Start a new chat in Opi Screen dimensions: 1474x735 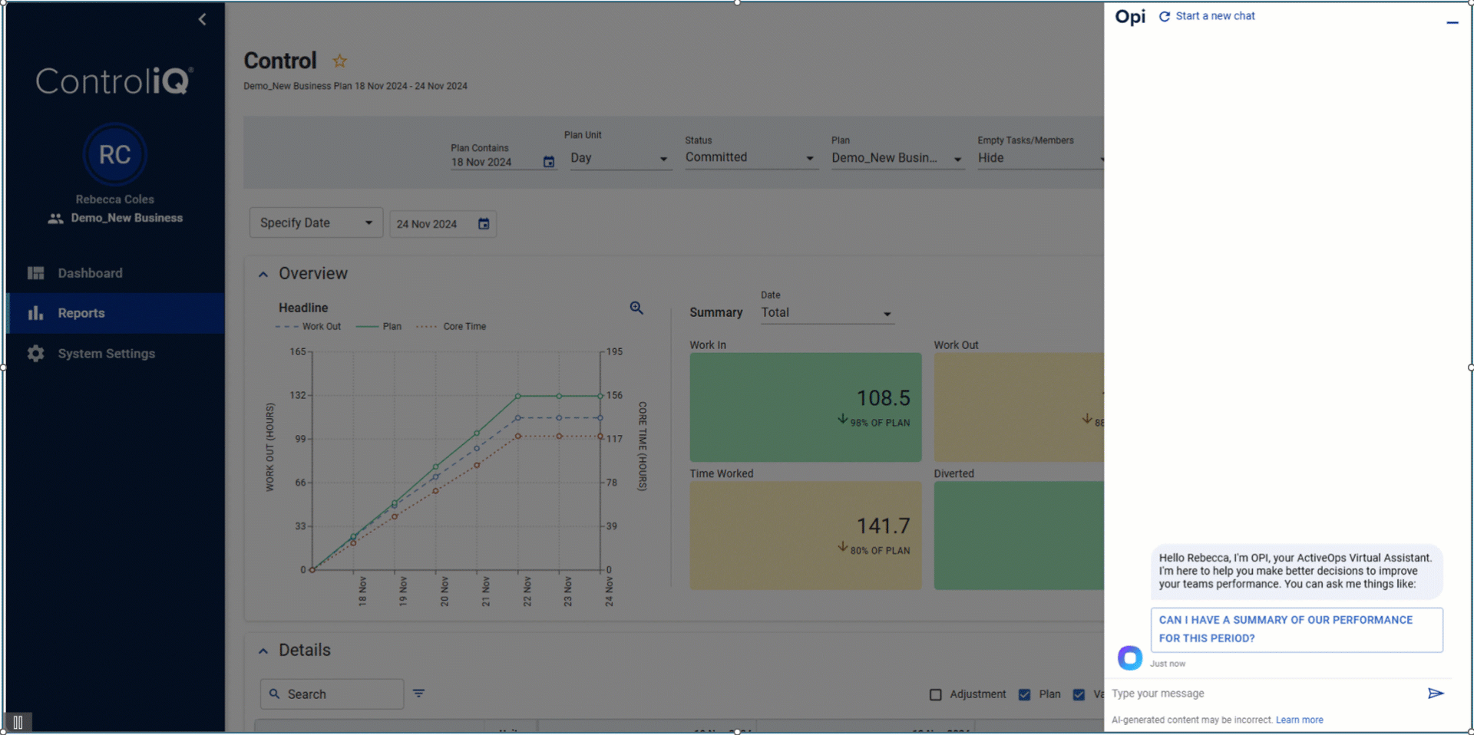click(x=1207, y=16)
